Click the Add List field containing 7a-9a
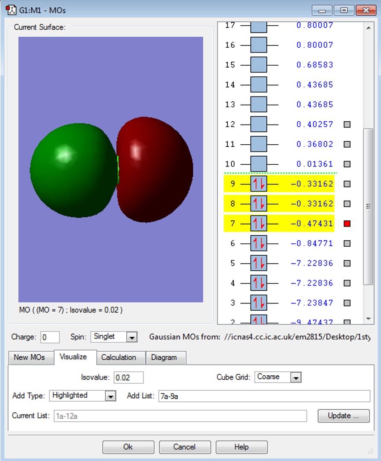Image resolution: width=381 pixels, height=461 pixels. (x=264, y=396)
